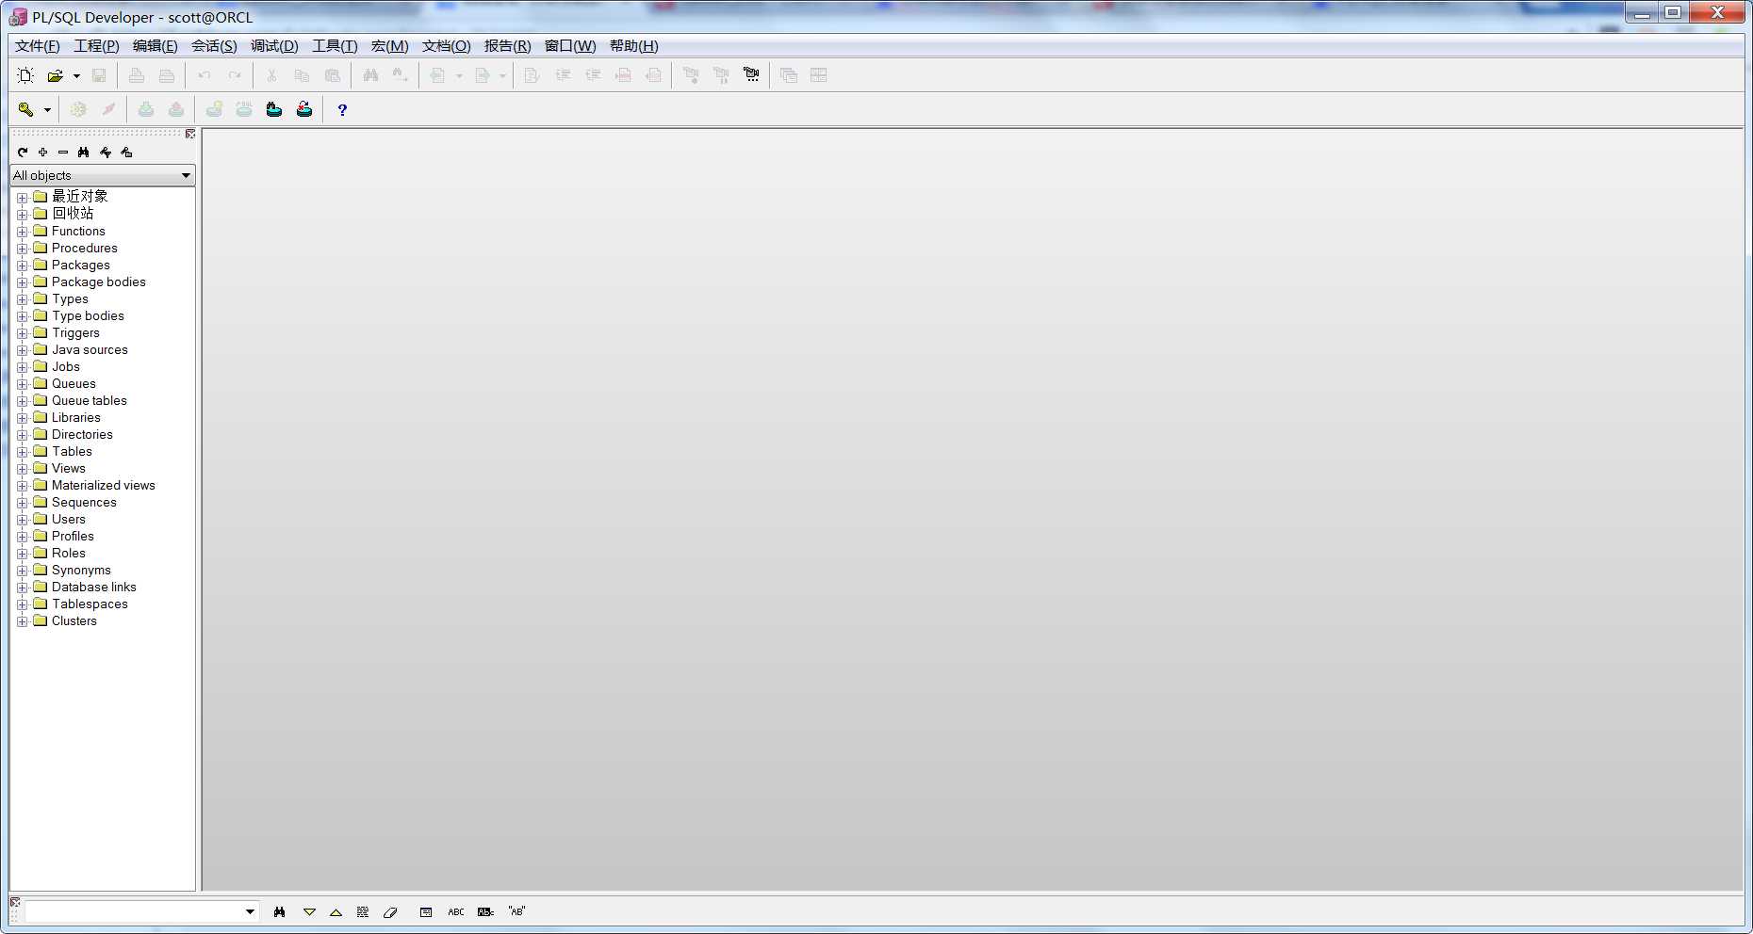
Task: Click the eraser Clear highlight icon
Action: click(x=390, y=911)
